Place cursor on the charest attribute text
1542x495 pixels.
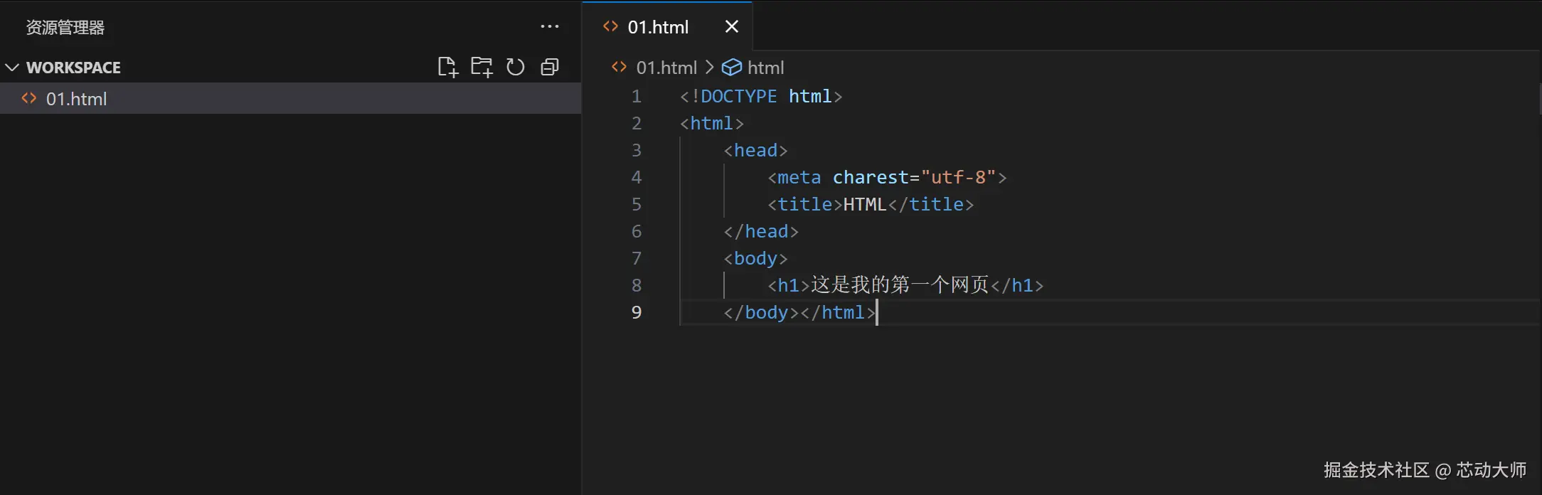coord(871,177)
